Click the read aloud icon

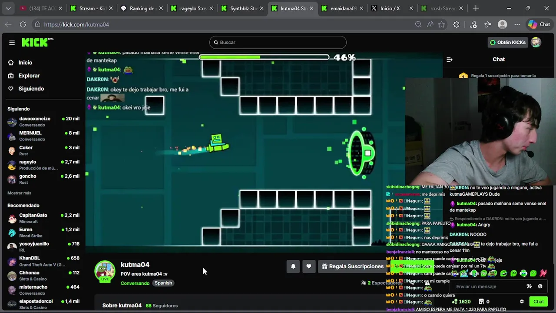(x=430, y=25)
